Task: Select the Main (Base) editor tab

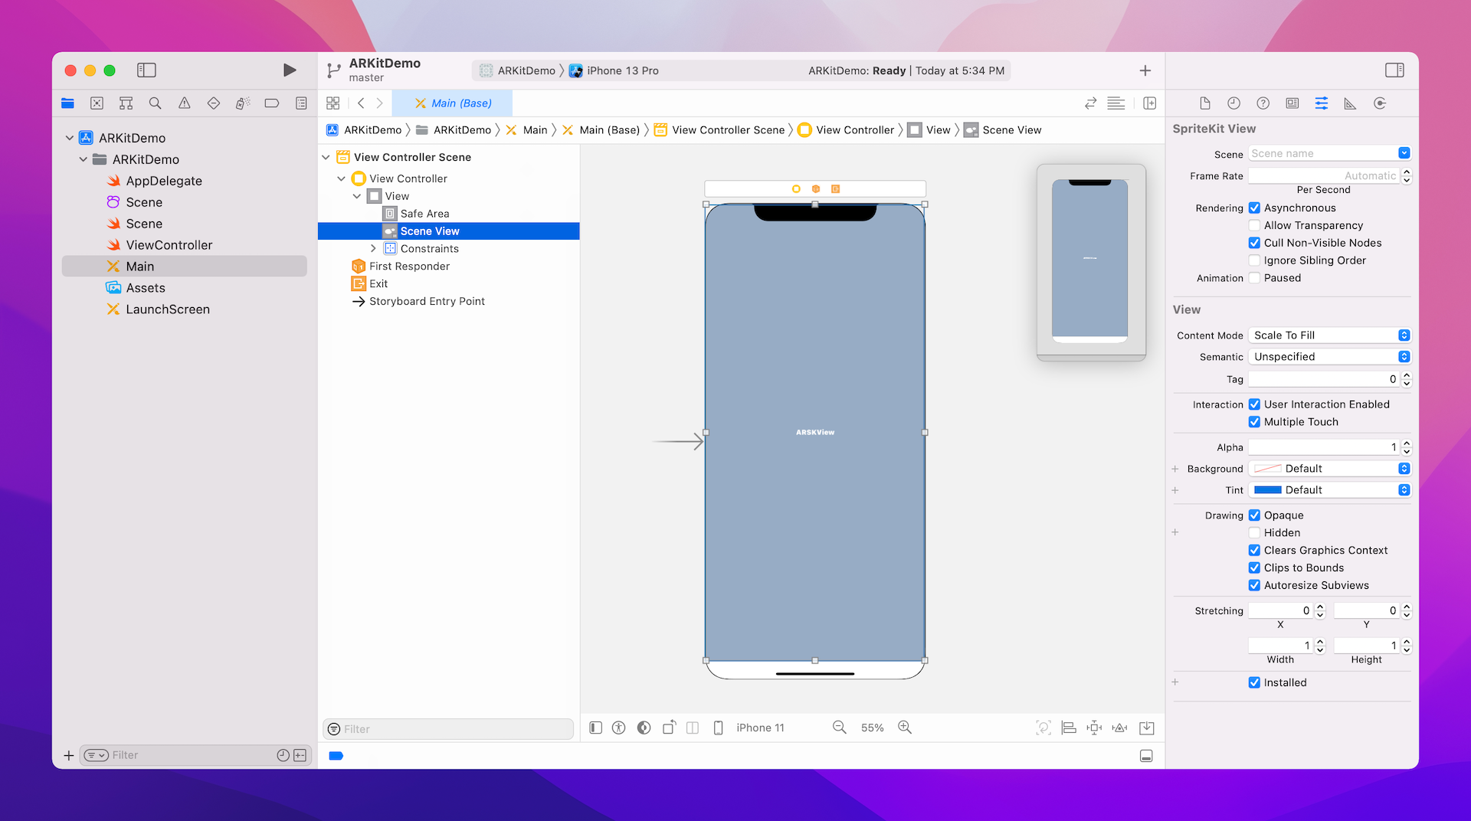Action: click(x=453, y=103)
